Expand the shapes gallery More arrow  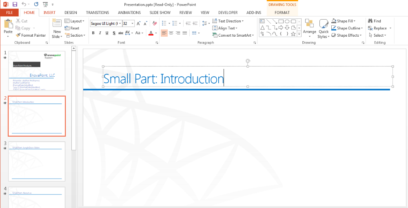299,34
